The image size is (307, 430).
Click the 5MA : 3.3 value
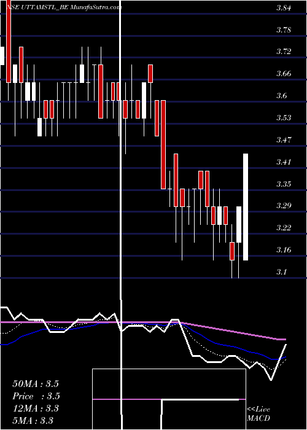click(33, 420)
